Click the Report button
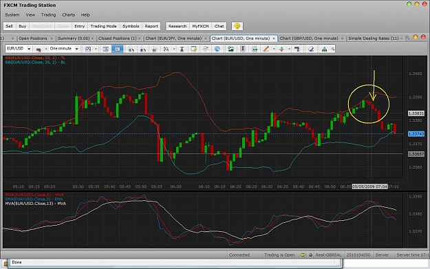Viewport: 430px width, 269px height. click(151, 26)
